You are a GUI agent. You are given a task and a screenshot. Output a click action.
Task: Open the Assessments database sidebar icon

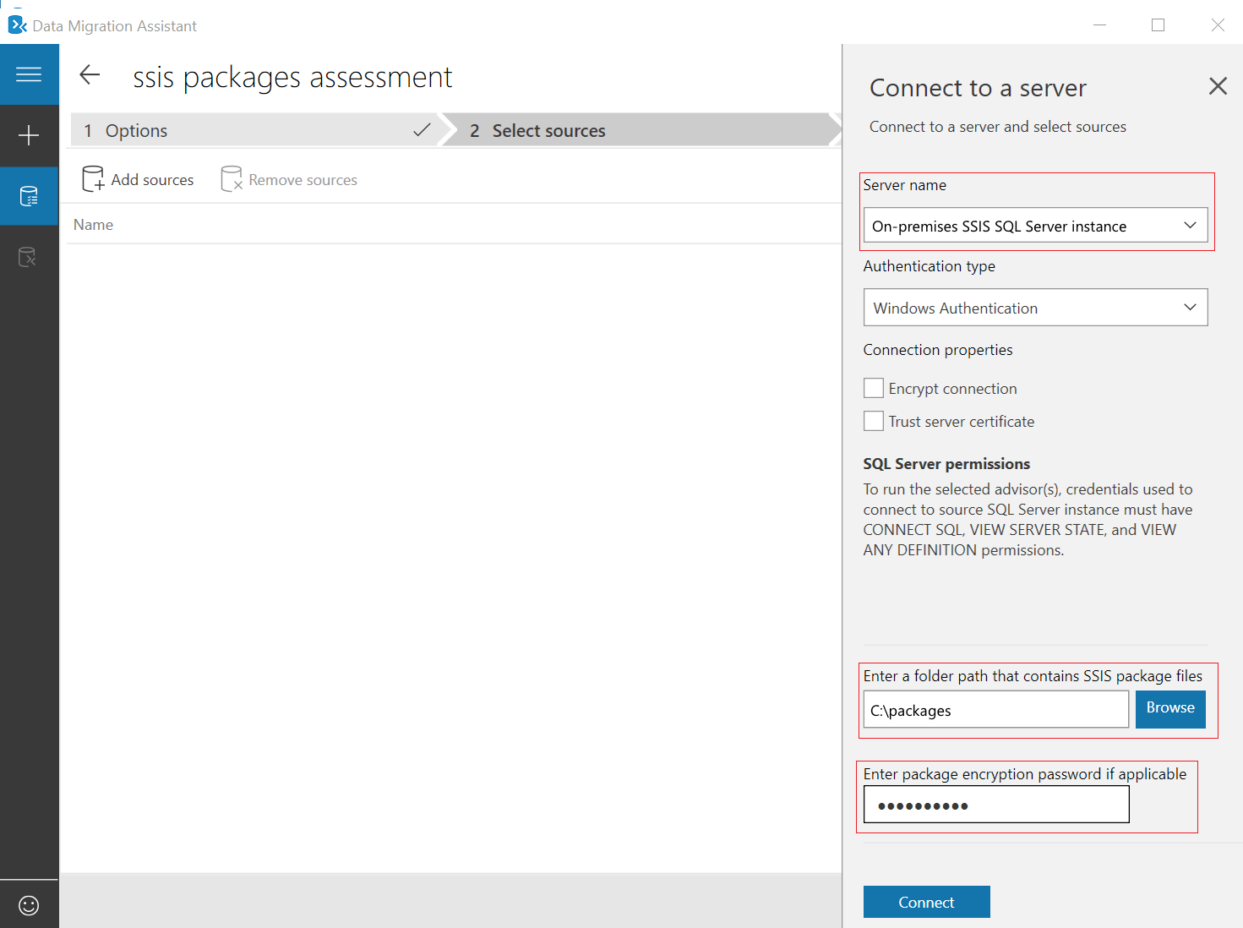(29, 196)
